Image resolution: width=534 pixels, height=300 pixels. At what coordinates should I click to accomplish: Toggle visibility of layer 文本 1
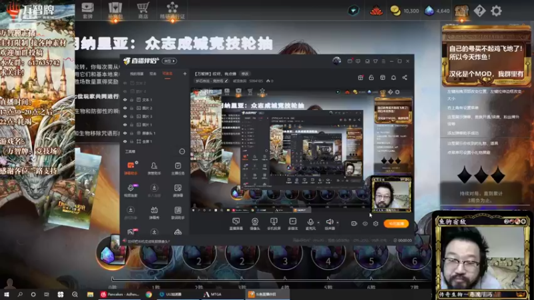[125, 99]
